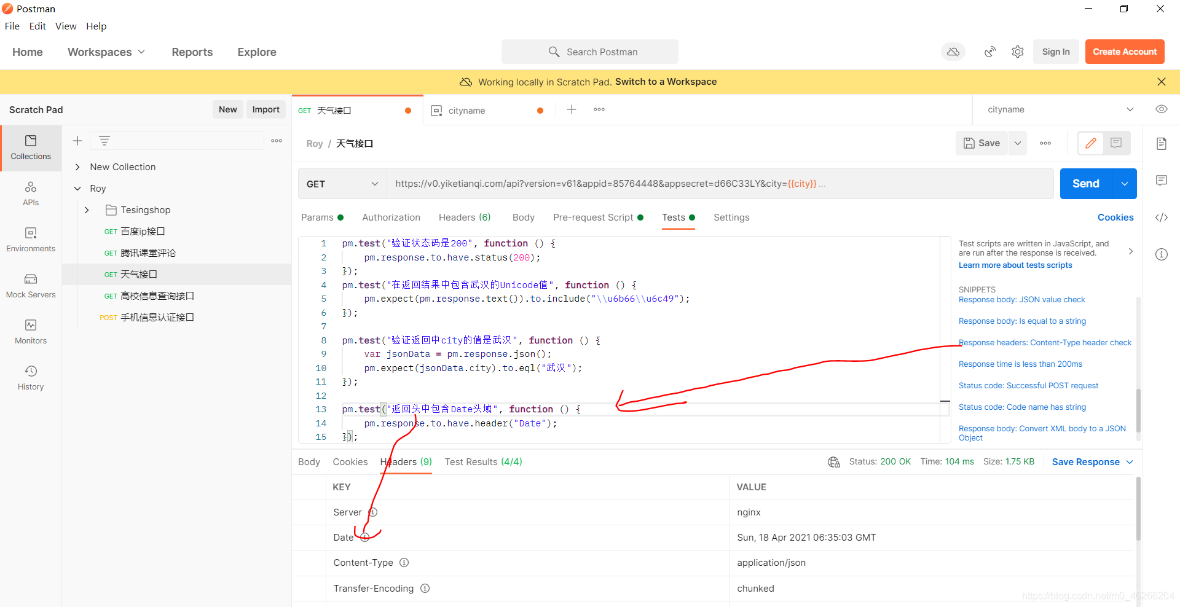The width and height of the screenshot is (1180, 607).
Task: Open the documentation icon in right sidebar
Action: click(1162, 144)
